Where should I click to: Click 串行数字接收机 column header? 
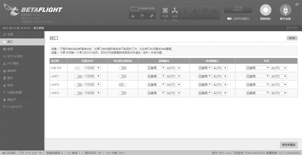pos(123,61)
